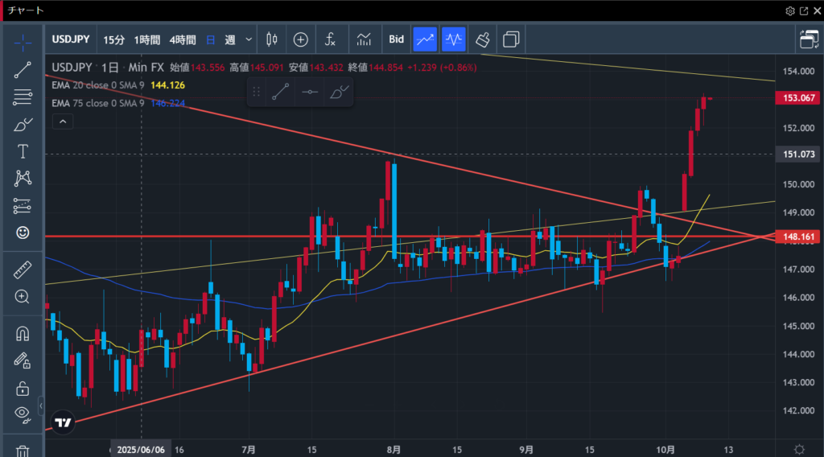Image resolution: width=824 pixels, height=457 pixels.
Task: Click the zoom in magnifier tool
Action: (23, 297)
